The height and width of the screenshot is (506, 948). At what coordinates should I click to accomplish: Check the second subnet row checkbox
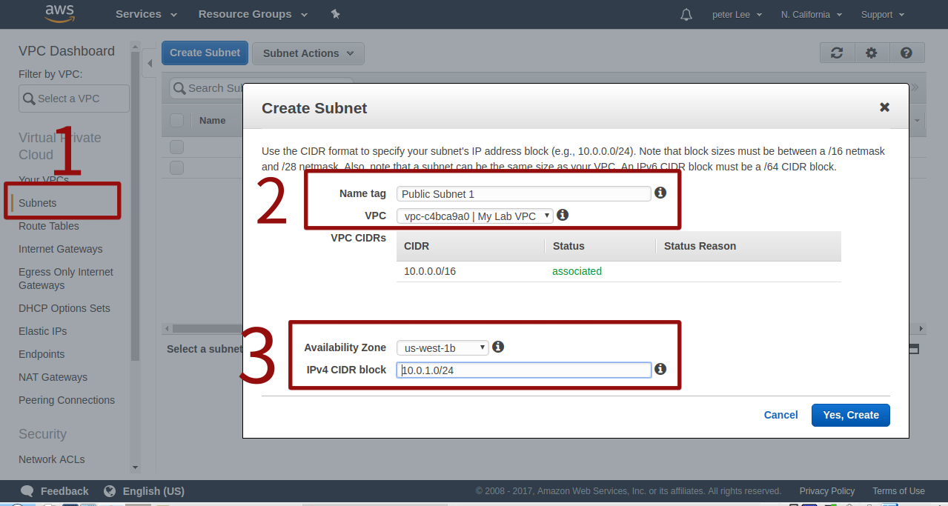tap(176, 167)
